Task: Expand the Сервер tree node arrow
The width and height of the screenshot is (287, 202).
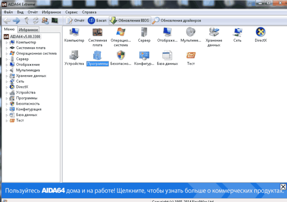Action: 7,59
